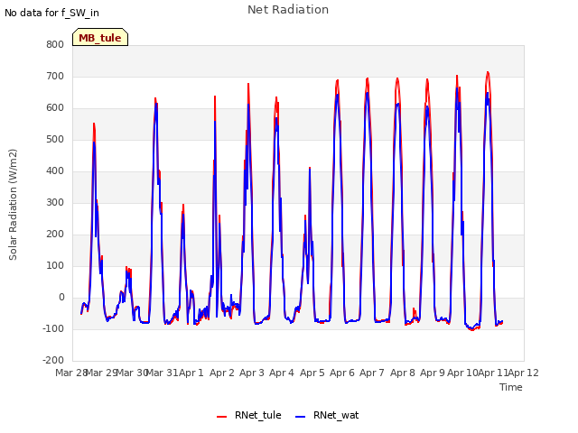Select the 600 y-axis tick label
Image resolution: width=578 pixels, height=433 pixels.
click(x=55, y=108)
